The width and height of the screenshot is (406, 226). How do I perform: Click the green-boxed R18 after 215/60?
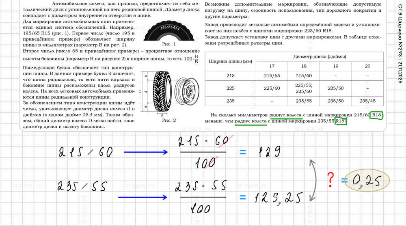377,115
